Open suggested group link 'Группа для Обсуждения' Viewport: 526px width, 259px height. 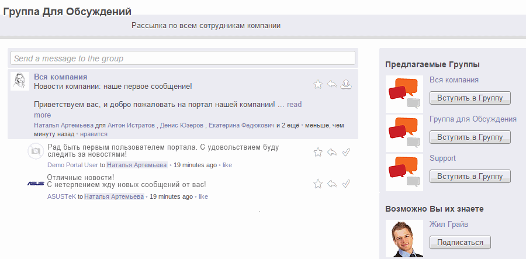[x=473, y=119]
